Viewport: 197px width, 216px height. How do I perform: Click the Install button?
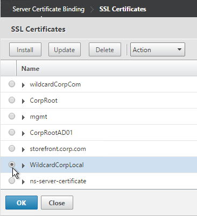pyautogui.click(x=25, y=49)
